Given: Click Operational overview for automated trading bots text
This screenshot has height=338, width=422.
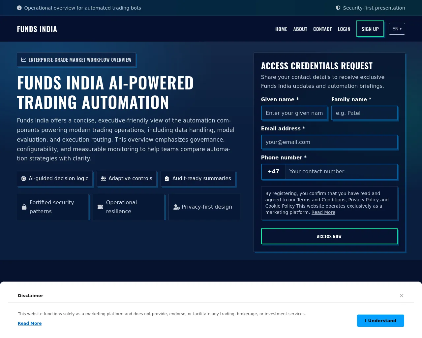Looking at the screenshot, I should click(82, 8).
